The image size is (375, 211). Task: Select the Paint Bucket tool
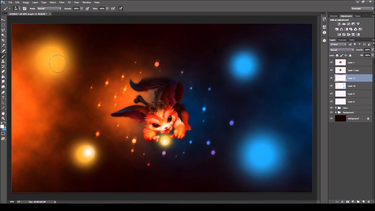coord(3,76)
